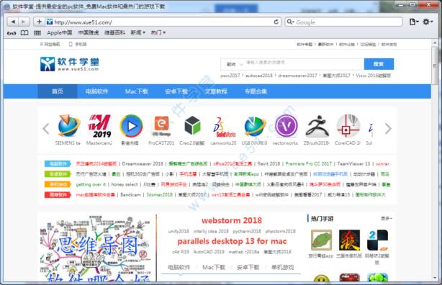
Task: Open the 影音先锋 play button icon
Action: tap(131, 126)
